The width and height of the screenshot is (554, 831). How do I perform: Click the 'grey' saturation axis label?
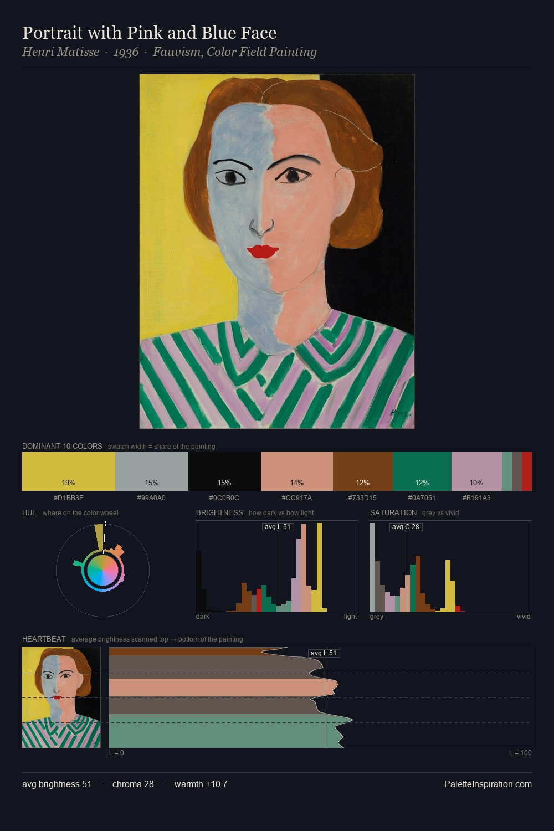point(377,617)
